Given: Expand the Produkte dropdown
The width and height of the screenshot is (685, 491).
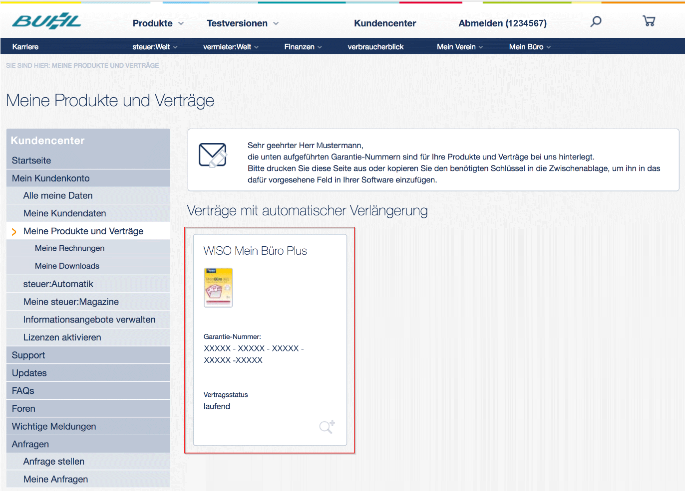Looking at the screenshot, I should [158, 23].
